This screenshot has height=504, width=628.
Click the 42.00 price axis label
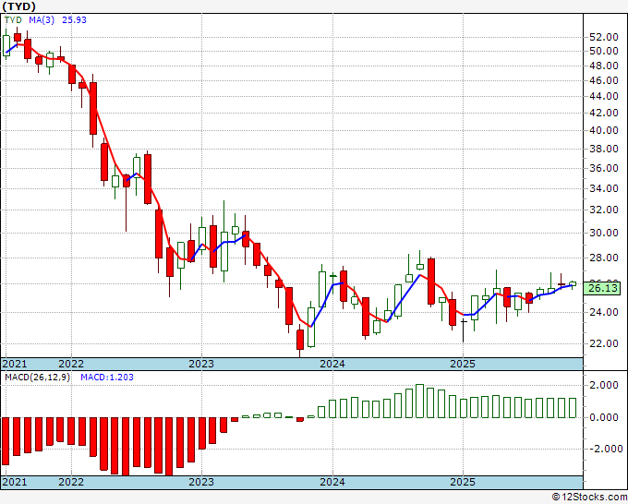604,113
